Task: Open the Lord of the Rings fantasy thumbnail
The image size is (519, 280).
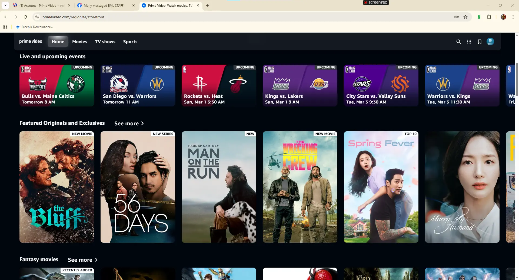Action: coord(381,274)
